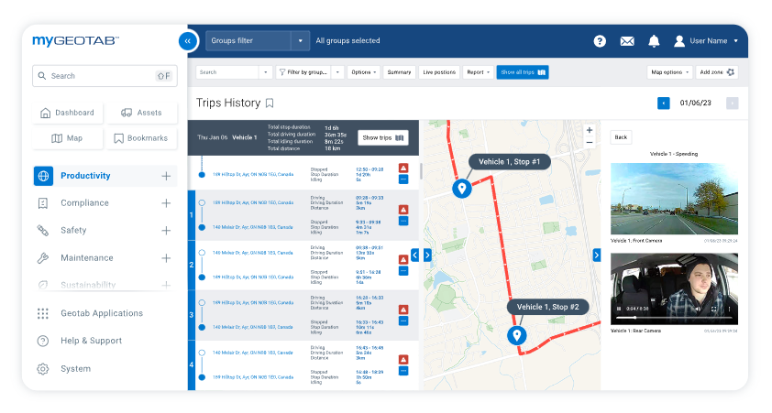Screen dimensions: 772x413
Task: Bookmark the Trips History page
Action: [270, 103]
